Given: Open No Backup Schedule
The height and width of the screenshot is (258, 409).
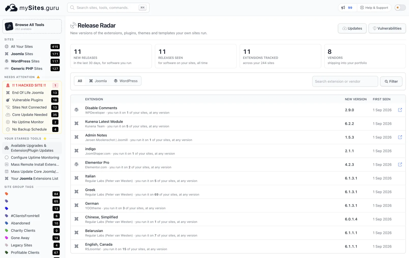Looking at the screenshot, I should [32, 129].
